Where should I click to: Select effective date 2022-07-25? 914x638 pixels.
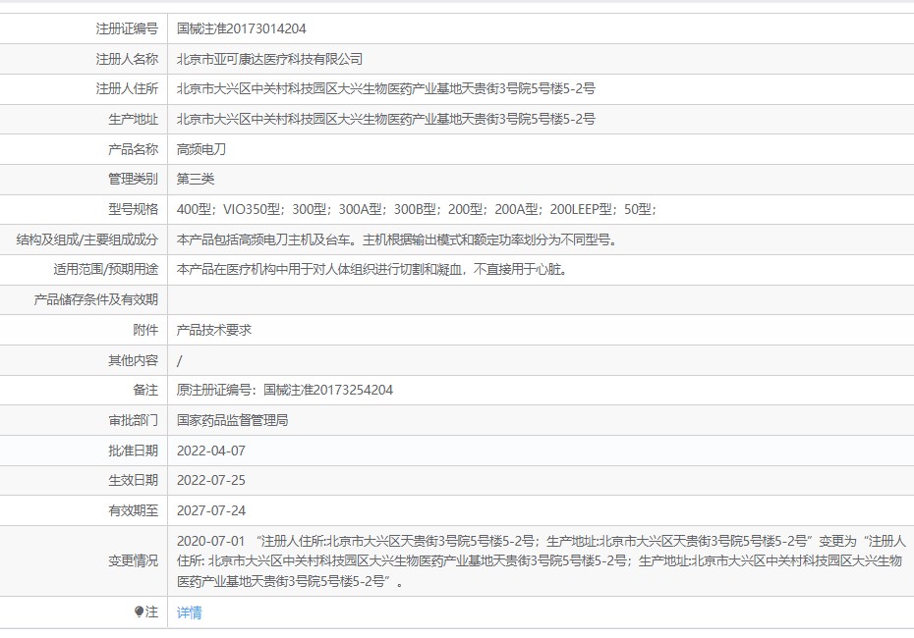point(211,480)
